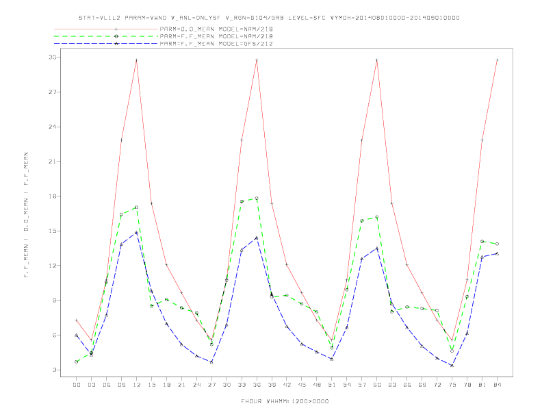Click x-axis tick label 36

(257, 385)
